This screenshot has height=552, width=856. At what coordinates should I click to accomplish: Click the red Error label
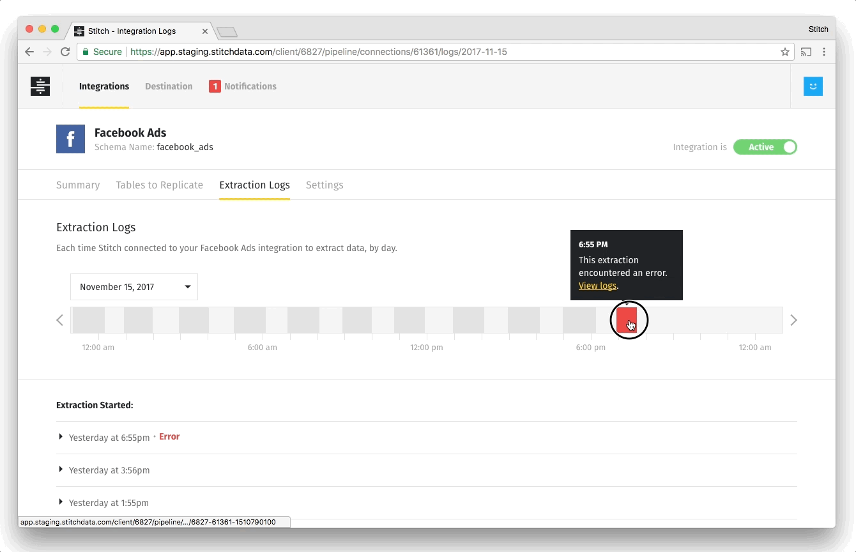pyautogui.click(x=169, y=437)
